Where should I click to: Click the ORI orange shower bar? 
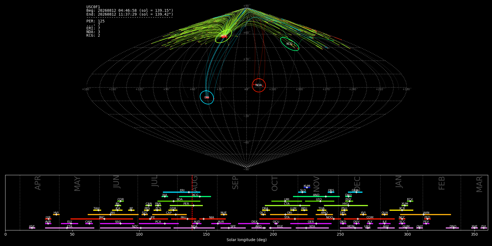[289, 215]
